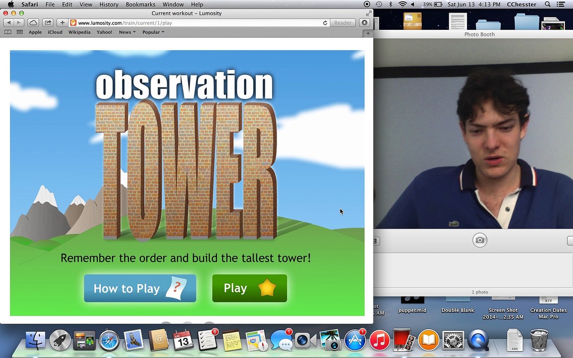Open a new tab with plus button
573x358 pixels.
[368, 33]
